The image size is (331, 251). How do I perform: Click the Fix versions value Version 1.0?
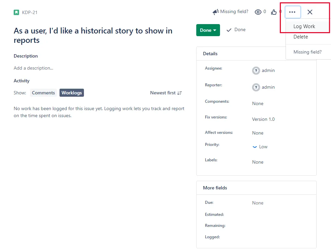tap(263, 119)
